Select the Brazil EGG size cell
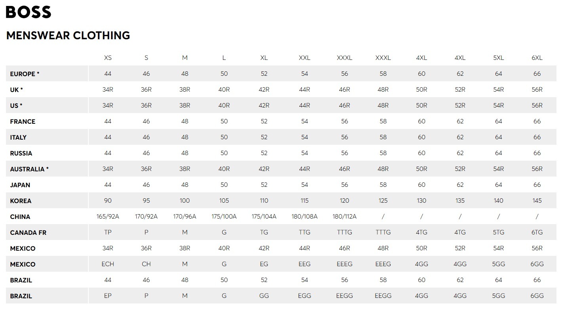Viewport: 564px width, 309px height. click(x=304, y=296)
